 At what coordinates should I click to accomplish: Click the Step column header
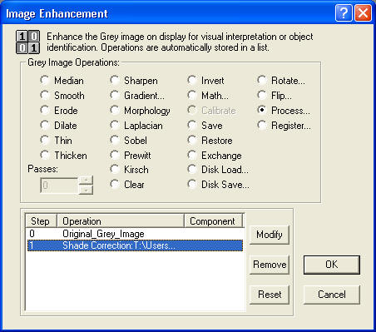tap(41, 221)
